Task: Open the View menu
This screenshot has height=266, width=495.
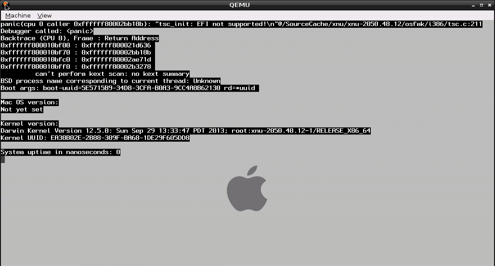Action: [x=44, y=15]
